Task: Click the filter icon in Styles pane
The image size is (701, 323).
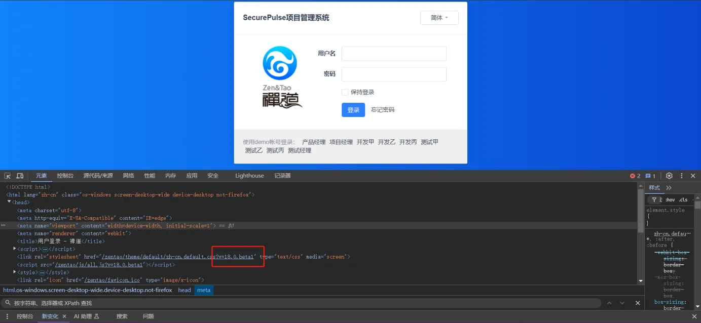Action: [x=654, y=199]
